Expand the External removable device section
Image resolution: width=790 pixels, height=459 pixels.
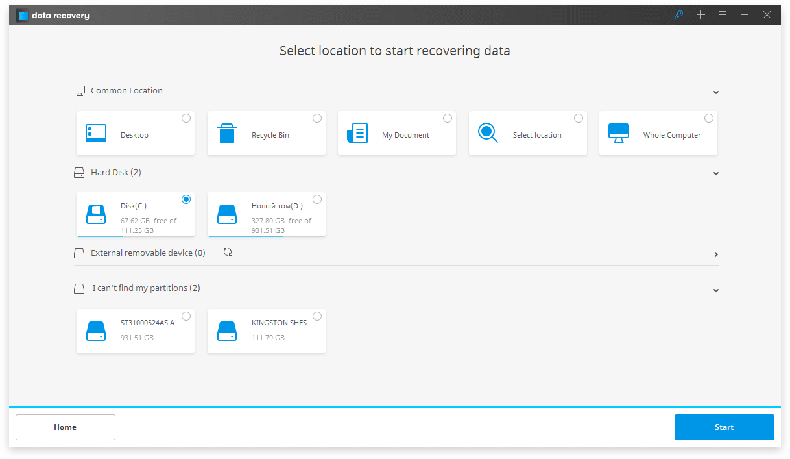(x=716, y=254)
